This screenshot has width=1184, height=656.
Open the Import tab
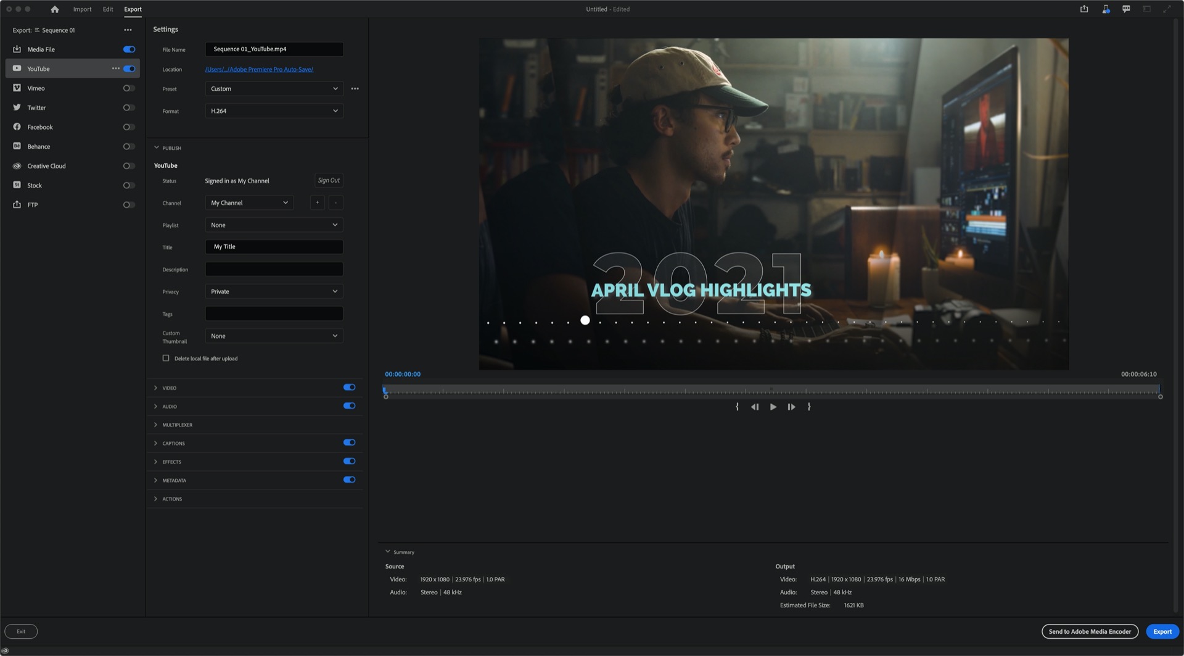point(82,9)
